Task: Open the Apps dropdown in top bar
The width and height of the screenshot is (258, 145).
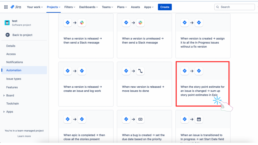Action: click(149, 7)
